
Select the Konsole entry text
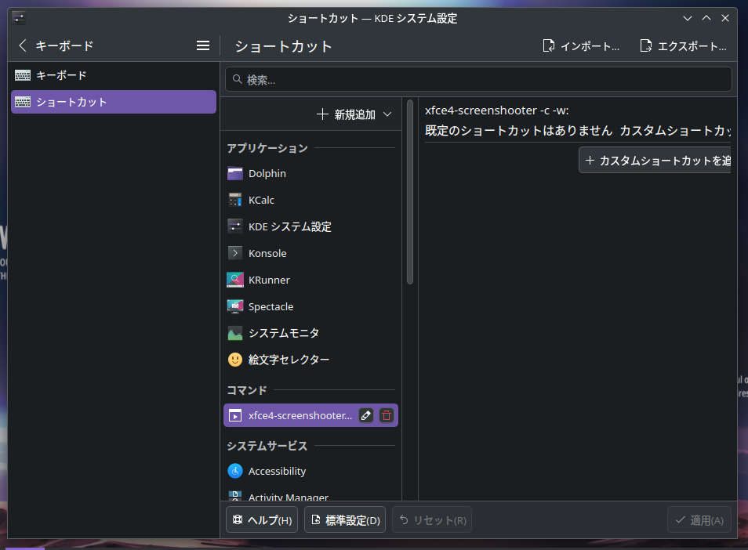[267, 254]
